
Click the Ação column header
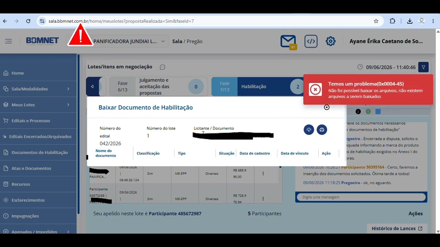[x=326, y=153]
